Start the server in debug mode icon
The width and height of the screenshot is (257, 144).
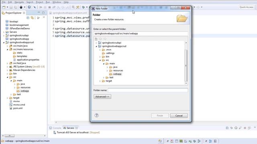232,128
